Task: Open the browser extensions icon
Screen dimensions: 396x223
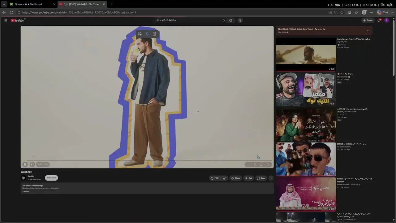Action: (x=349, y=12)
